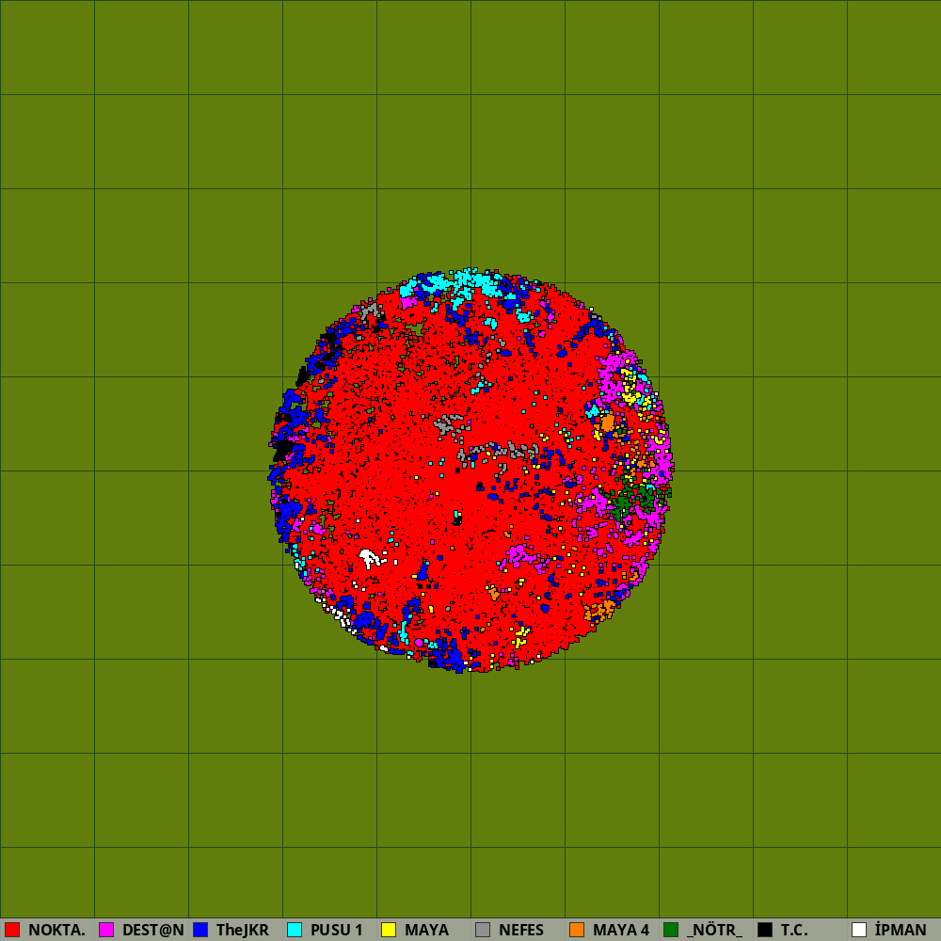Select the _NÖTR_ legend label
The width and height of the screenshot is (941, 941).
pyautogui.click(x=714, y=931)
